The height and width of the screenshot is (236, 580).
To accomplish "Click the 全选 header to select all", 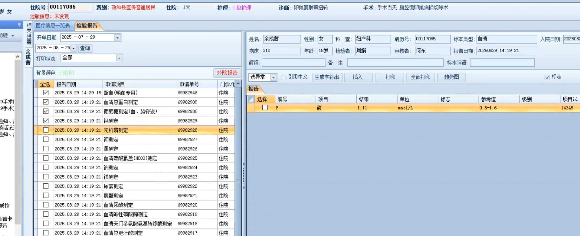I will (45, 84).
